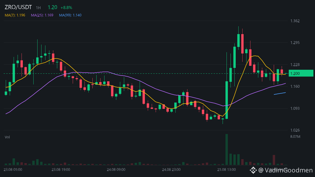Screen dimensions: 315x177
Task: Click the 1.362 price axis label
Action: click(x=295, y=21)
